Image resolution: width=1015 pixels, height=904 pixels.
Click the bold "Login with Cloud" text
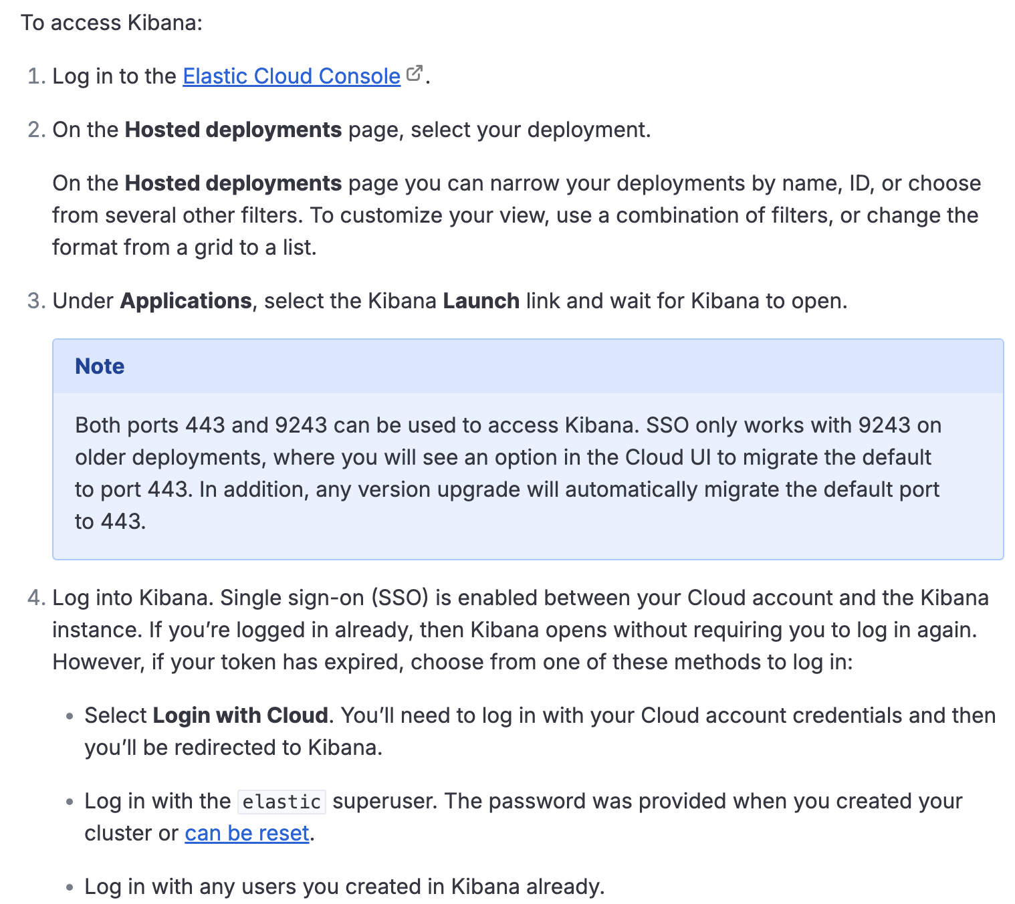pyautogui.click(x=240, y=715)
